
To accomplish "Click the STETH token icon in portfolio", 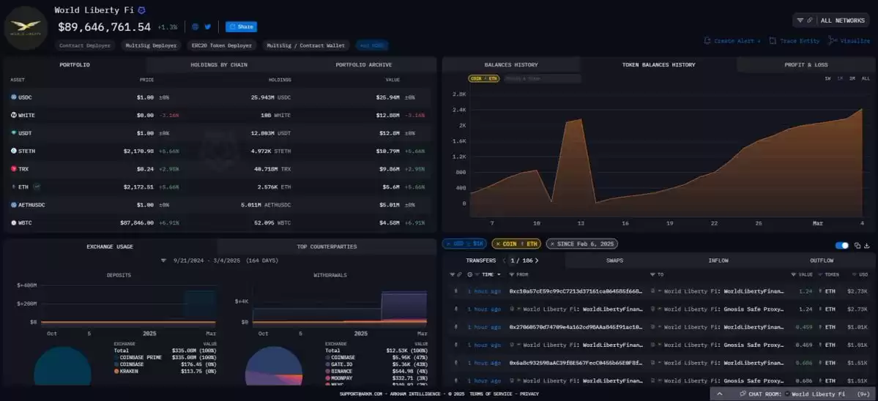I will 13,151.
